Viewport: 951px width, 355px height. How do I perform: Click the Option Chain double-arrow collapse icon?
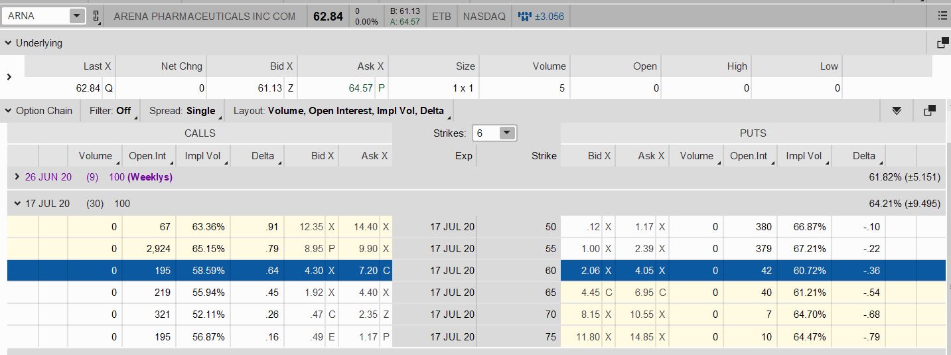pyautogui.click(x=897, y=110)
